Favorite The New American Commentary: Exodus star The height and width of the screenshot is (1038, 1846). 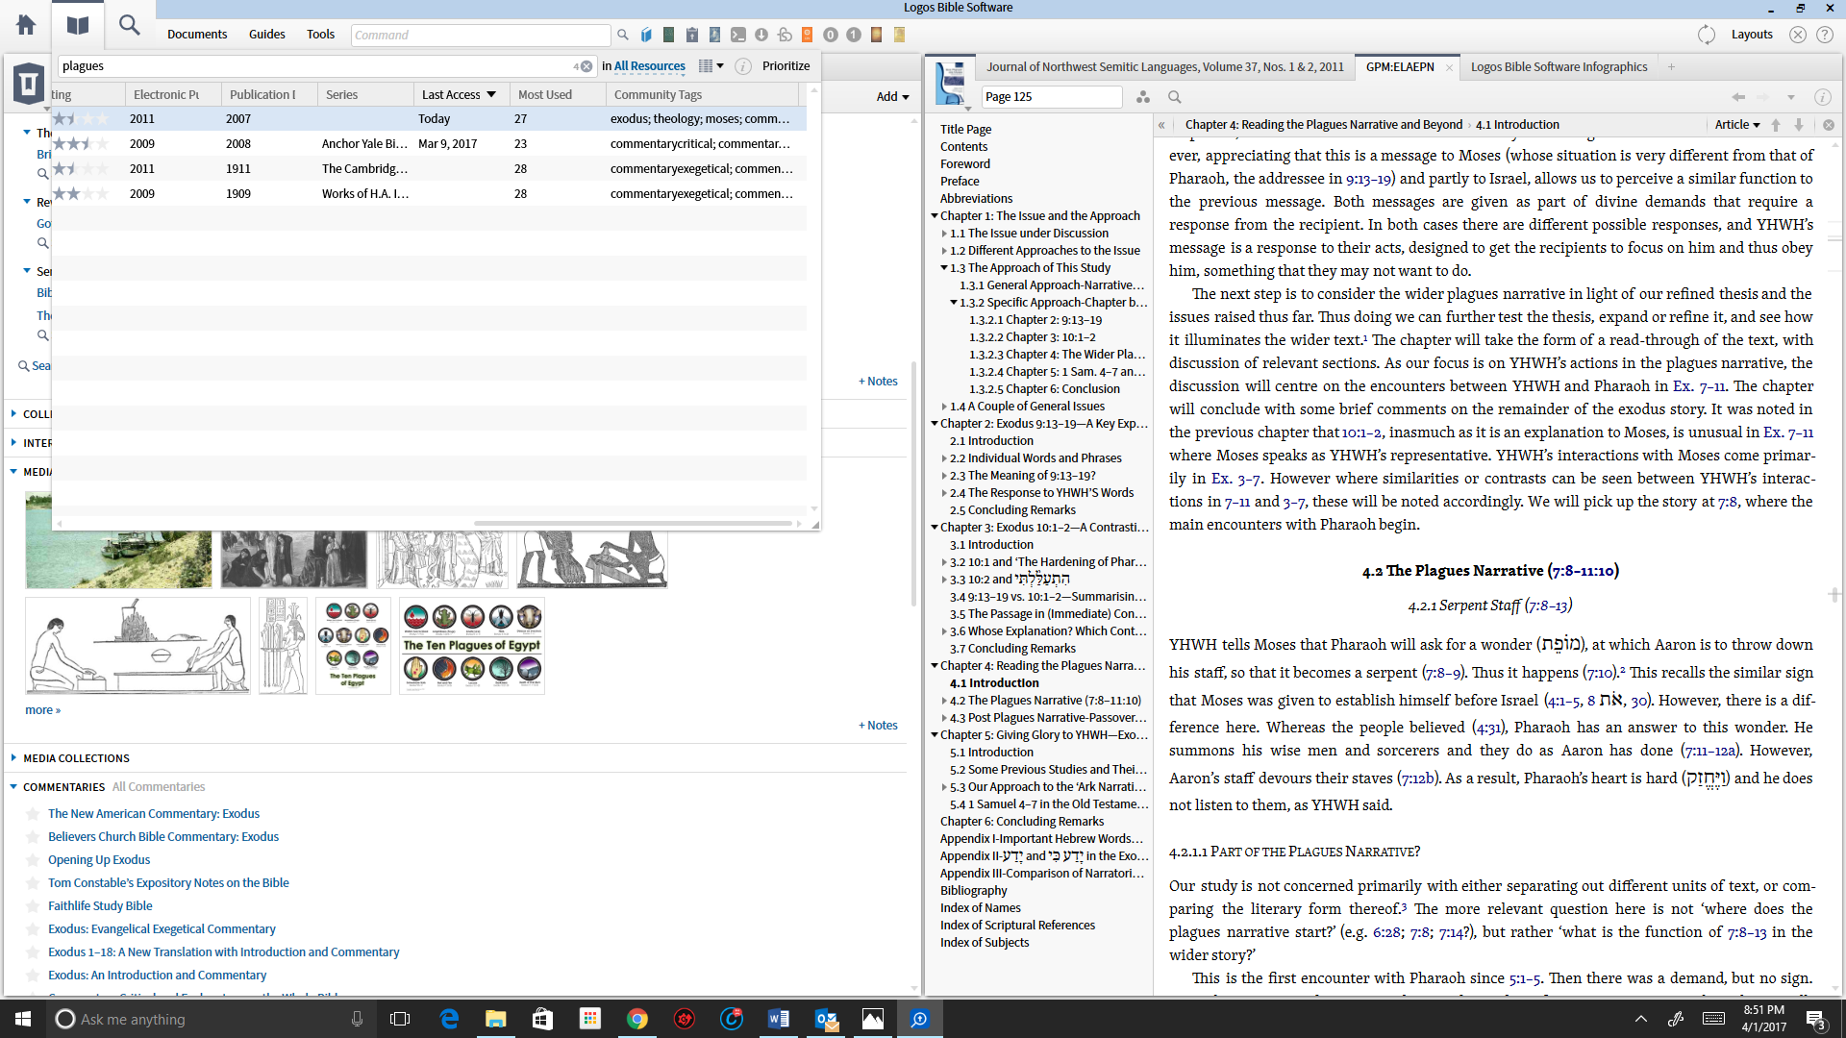pos(33,814)
